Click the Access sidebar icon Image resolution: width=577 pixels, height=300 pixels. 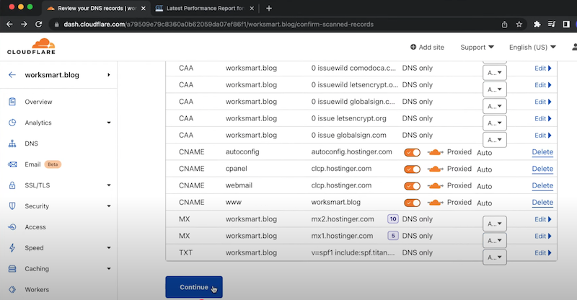[12, 227]
